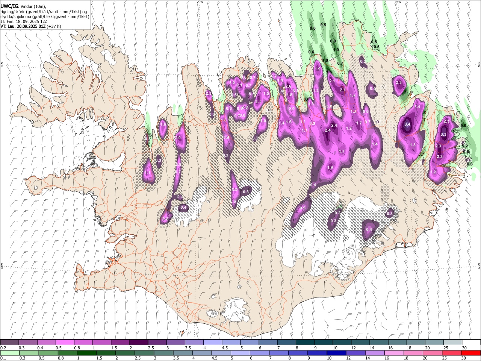Click the bright pink 0.5 swatch in the upper legend row
481x361 pixels.
65,342
